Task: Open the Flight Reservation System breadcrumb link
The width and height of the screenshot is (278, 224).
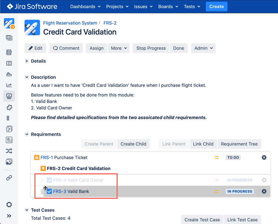Action: pos(70,23)
